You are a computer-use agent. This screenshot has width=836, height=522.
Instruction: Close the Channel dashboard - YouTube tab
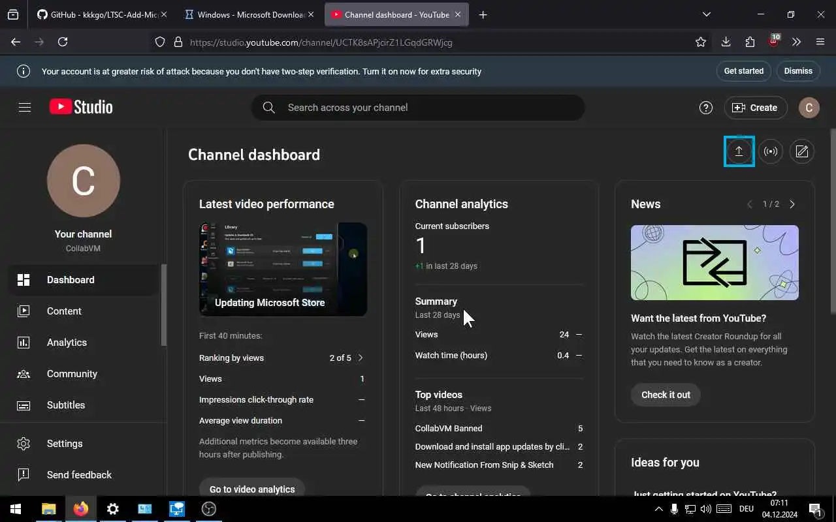[458, 14]
